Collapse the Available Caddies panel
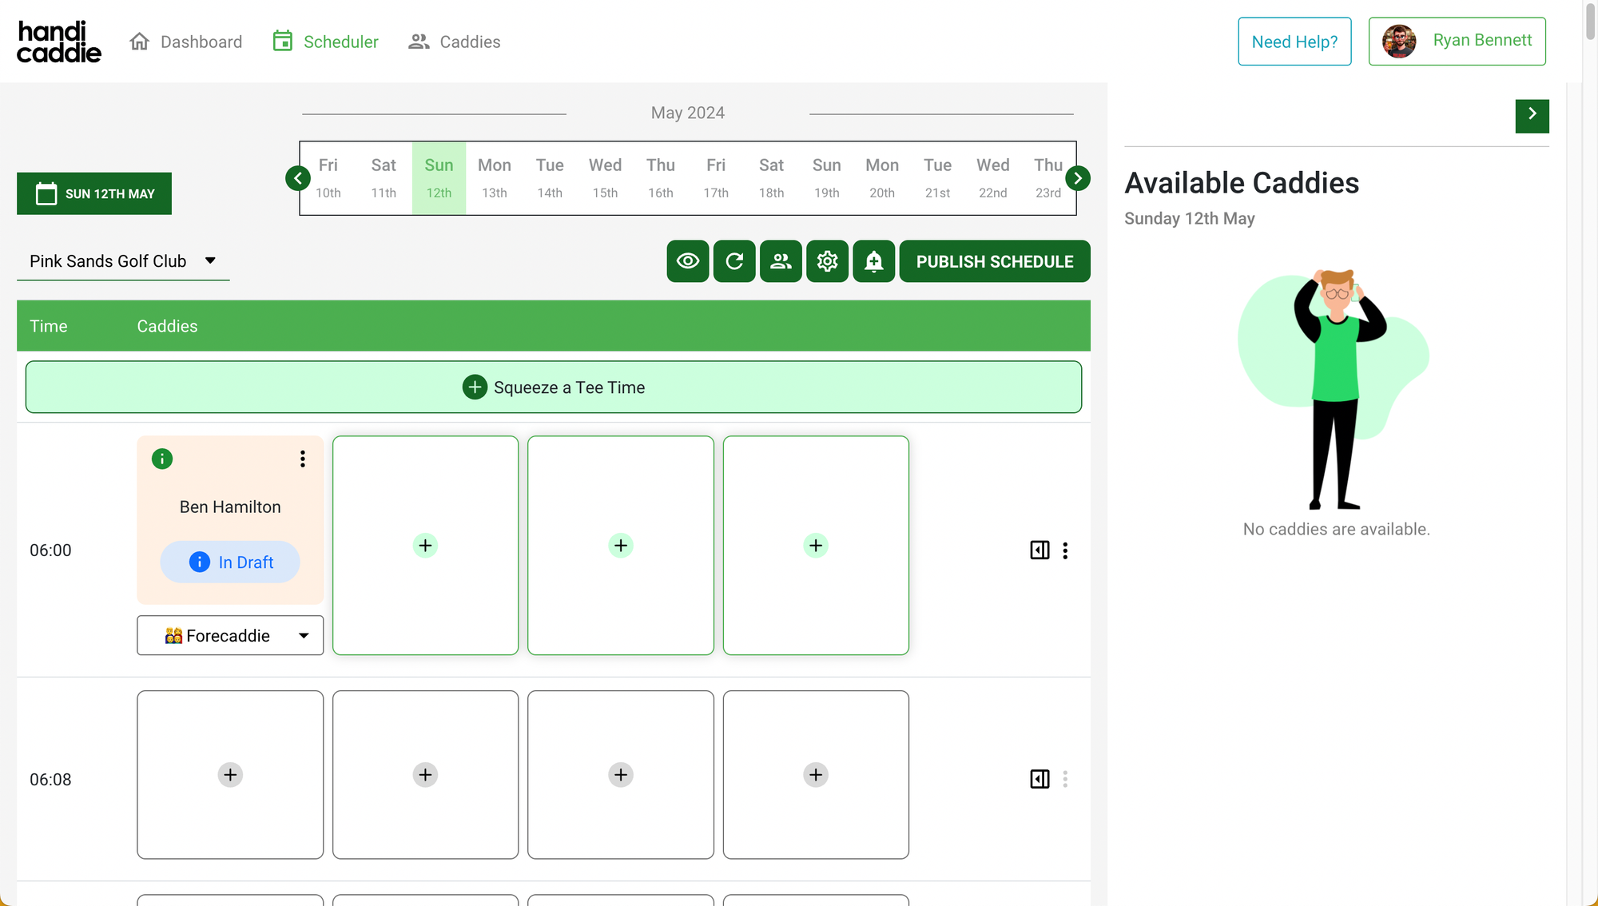 [x=1532, y=116]
